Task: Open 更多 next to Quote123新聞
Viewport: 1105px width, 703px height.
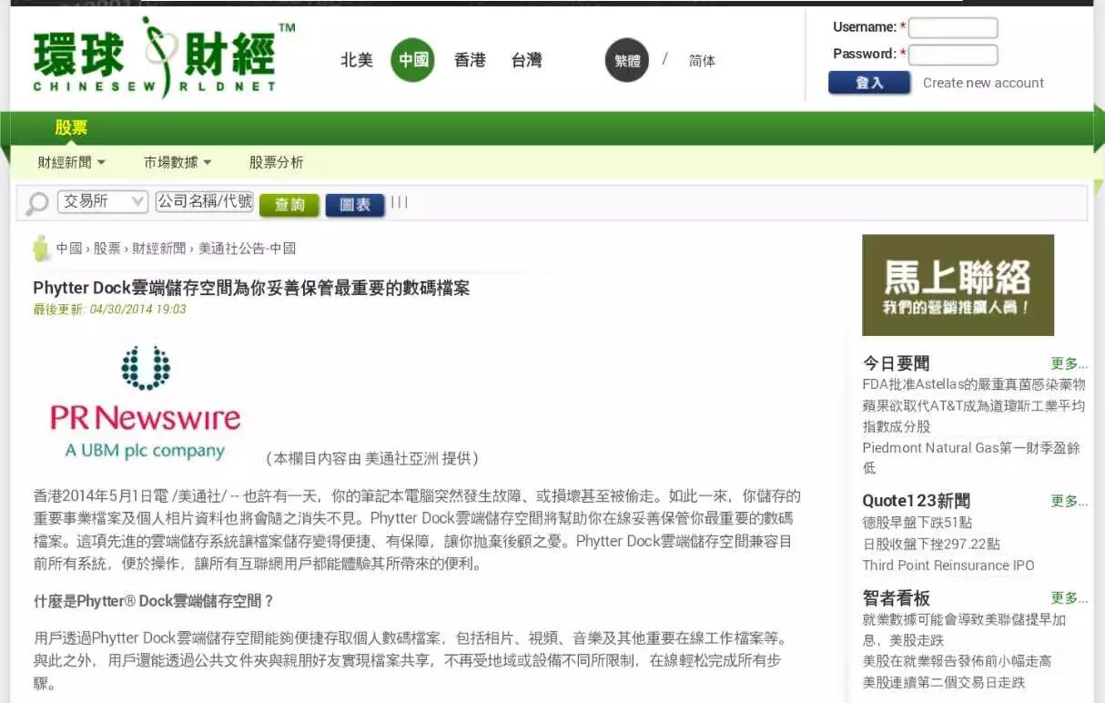Action: coord(1070,502)
